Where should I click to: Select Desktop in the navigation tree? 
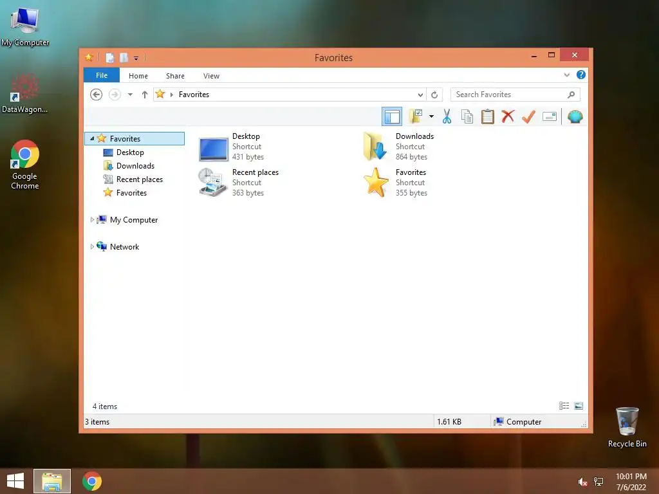pos(130,152)
